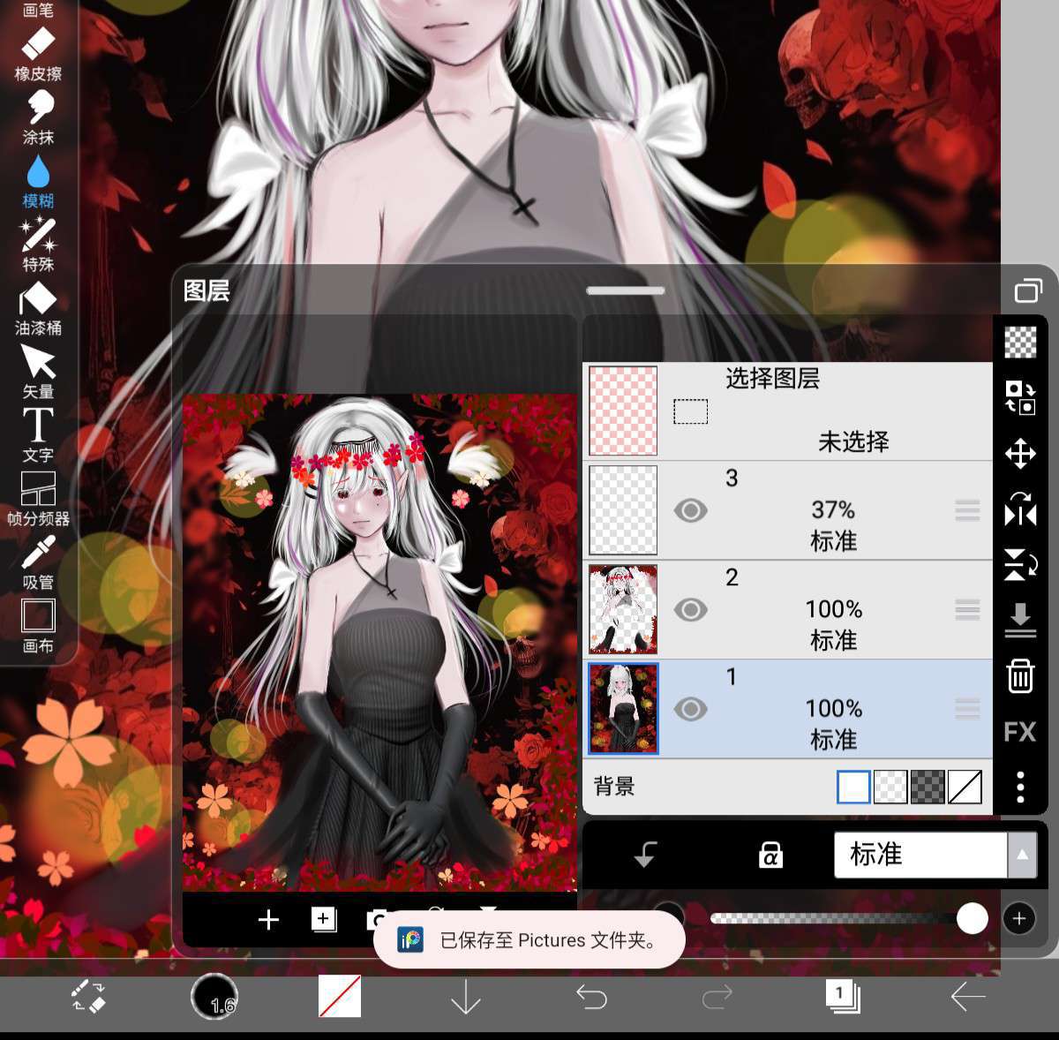The width and height of the screenshot is (1059, 1040).
Task: Redo the action
Action: point(717,997)
